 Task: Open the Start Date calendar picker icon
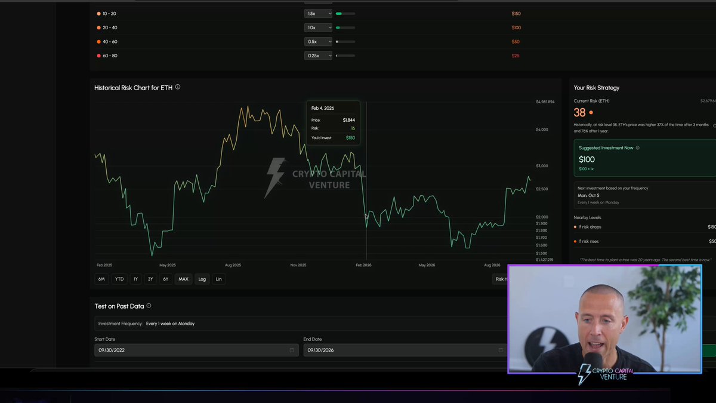pyautogui.click(x=292, y=350)
